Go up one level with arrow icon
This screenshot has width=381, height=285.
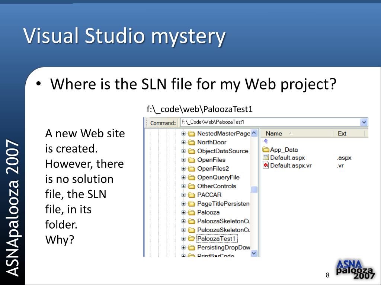[266, 141]
